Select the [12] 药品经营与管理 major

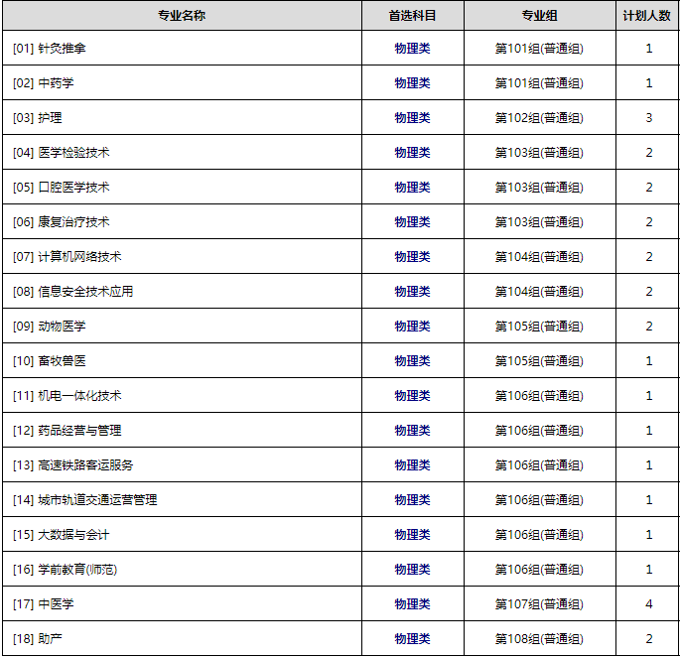coord(68,430)
